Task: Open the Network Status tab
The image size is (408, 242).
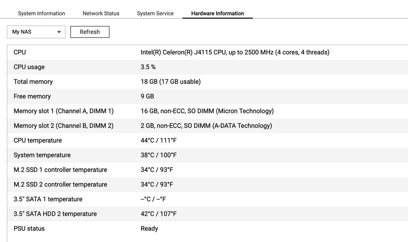Action: pyautogui.click(x=101, y=13)
